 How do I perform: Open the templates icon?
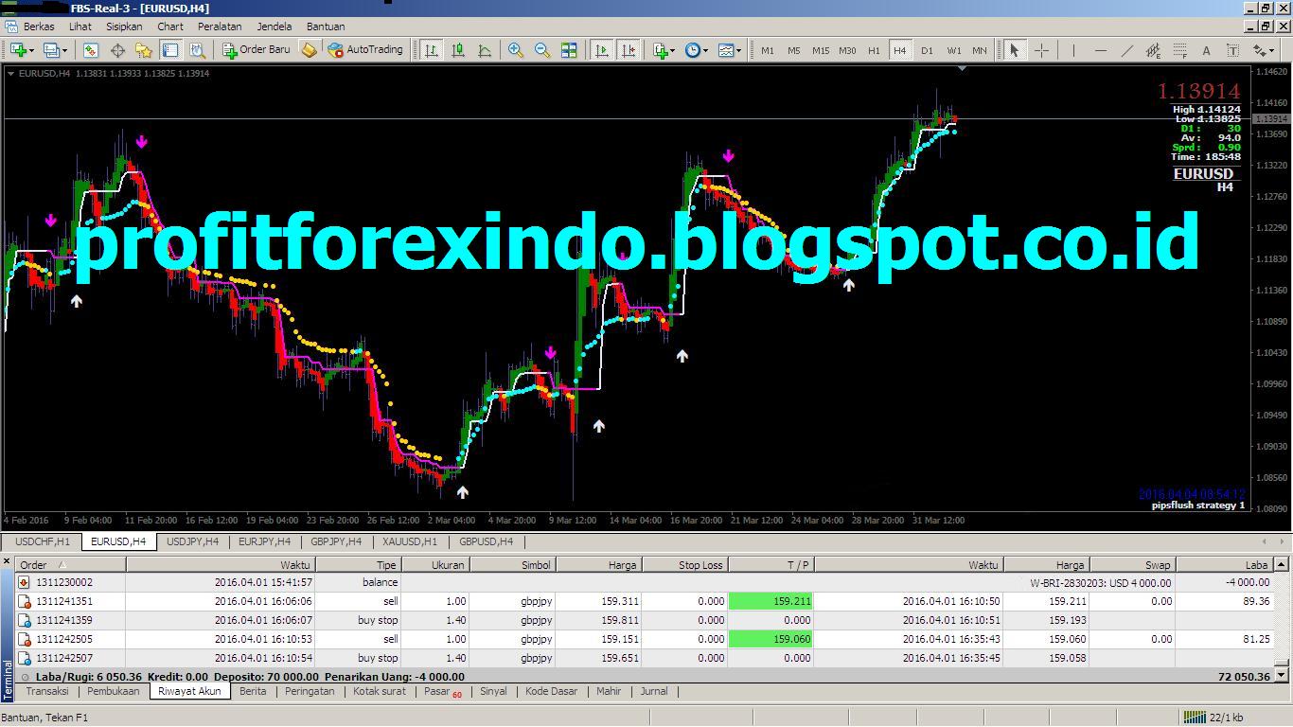click(726, 50)
